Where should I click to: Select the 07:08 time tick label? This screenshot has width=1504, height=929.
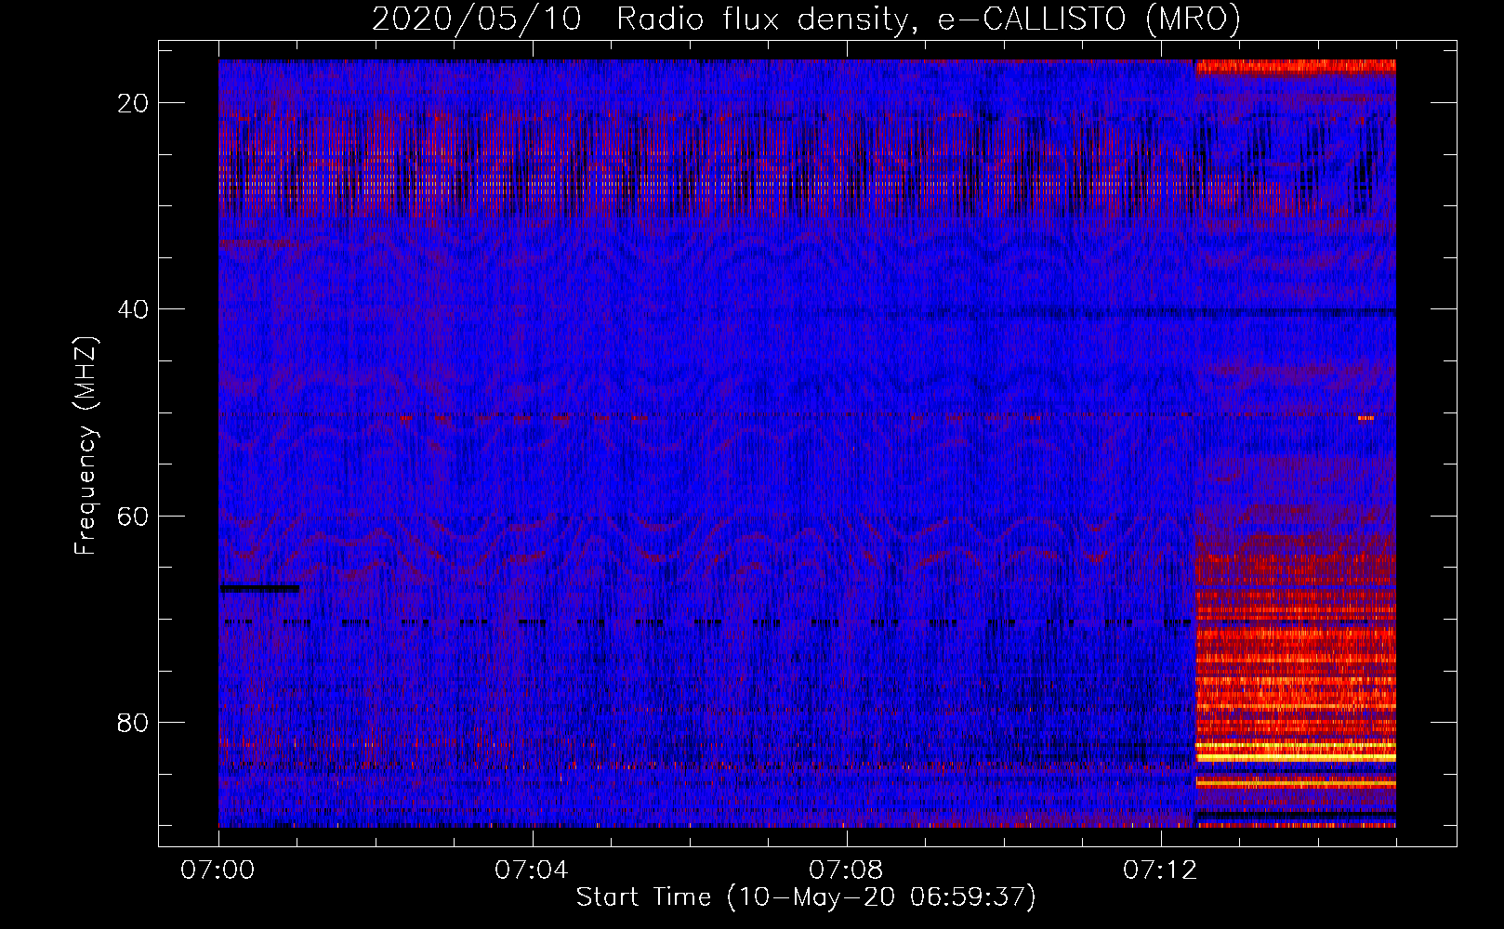tap(846, 870)
